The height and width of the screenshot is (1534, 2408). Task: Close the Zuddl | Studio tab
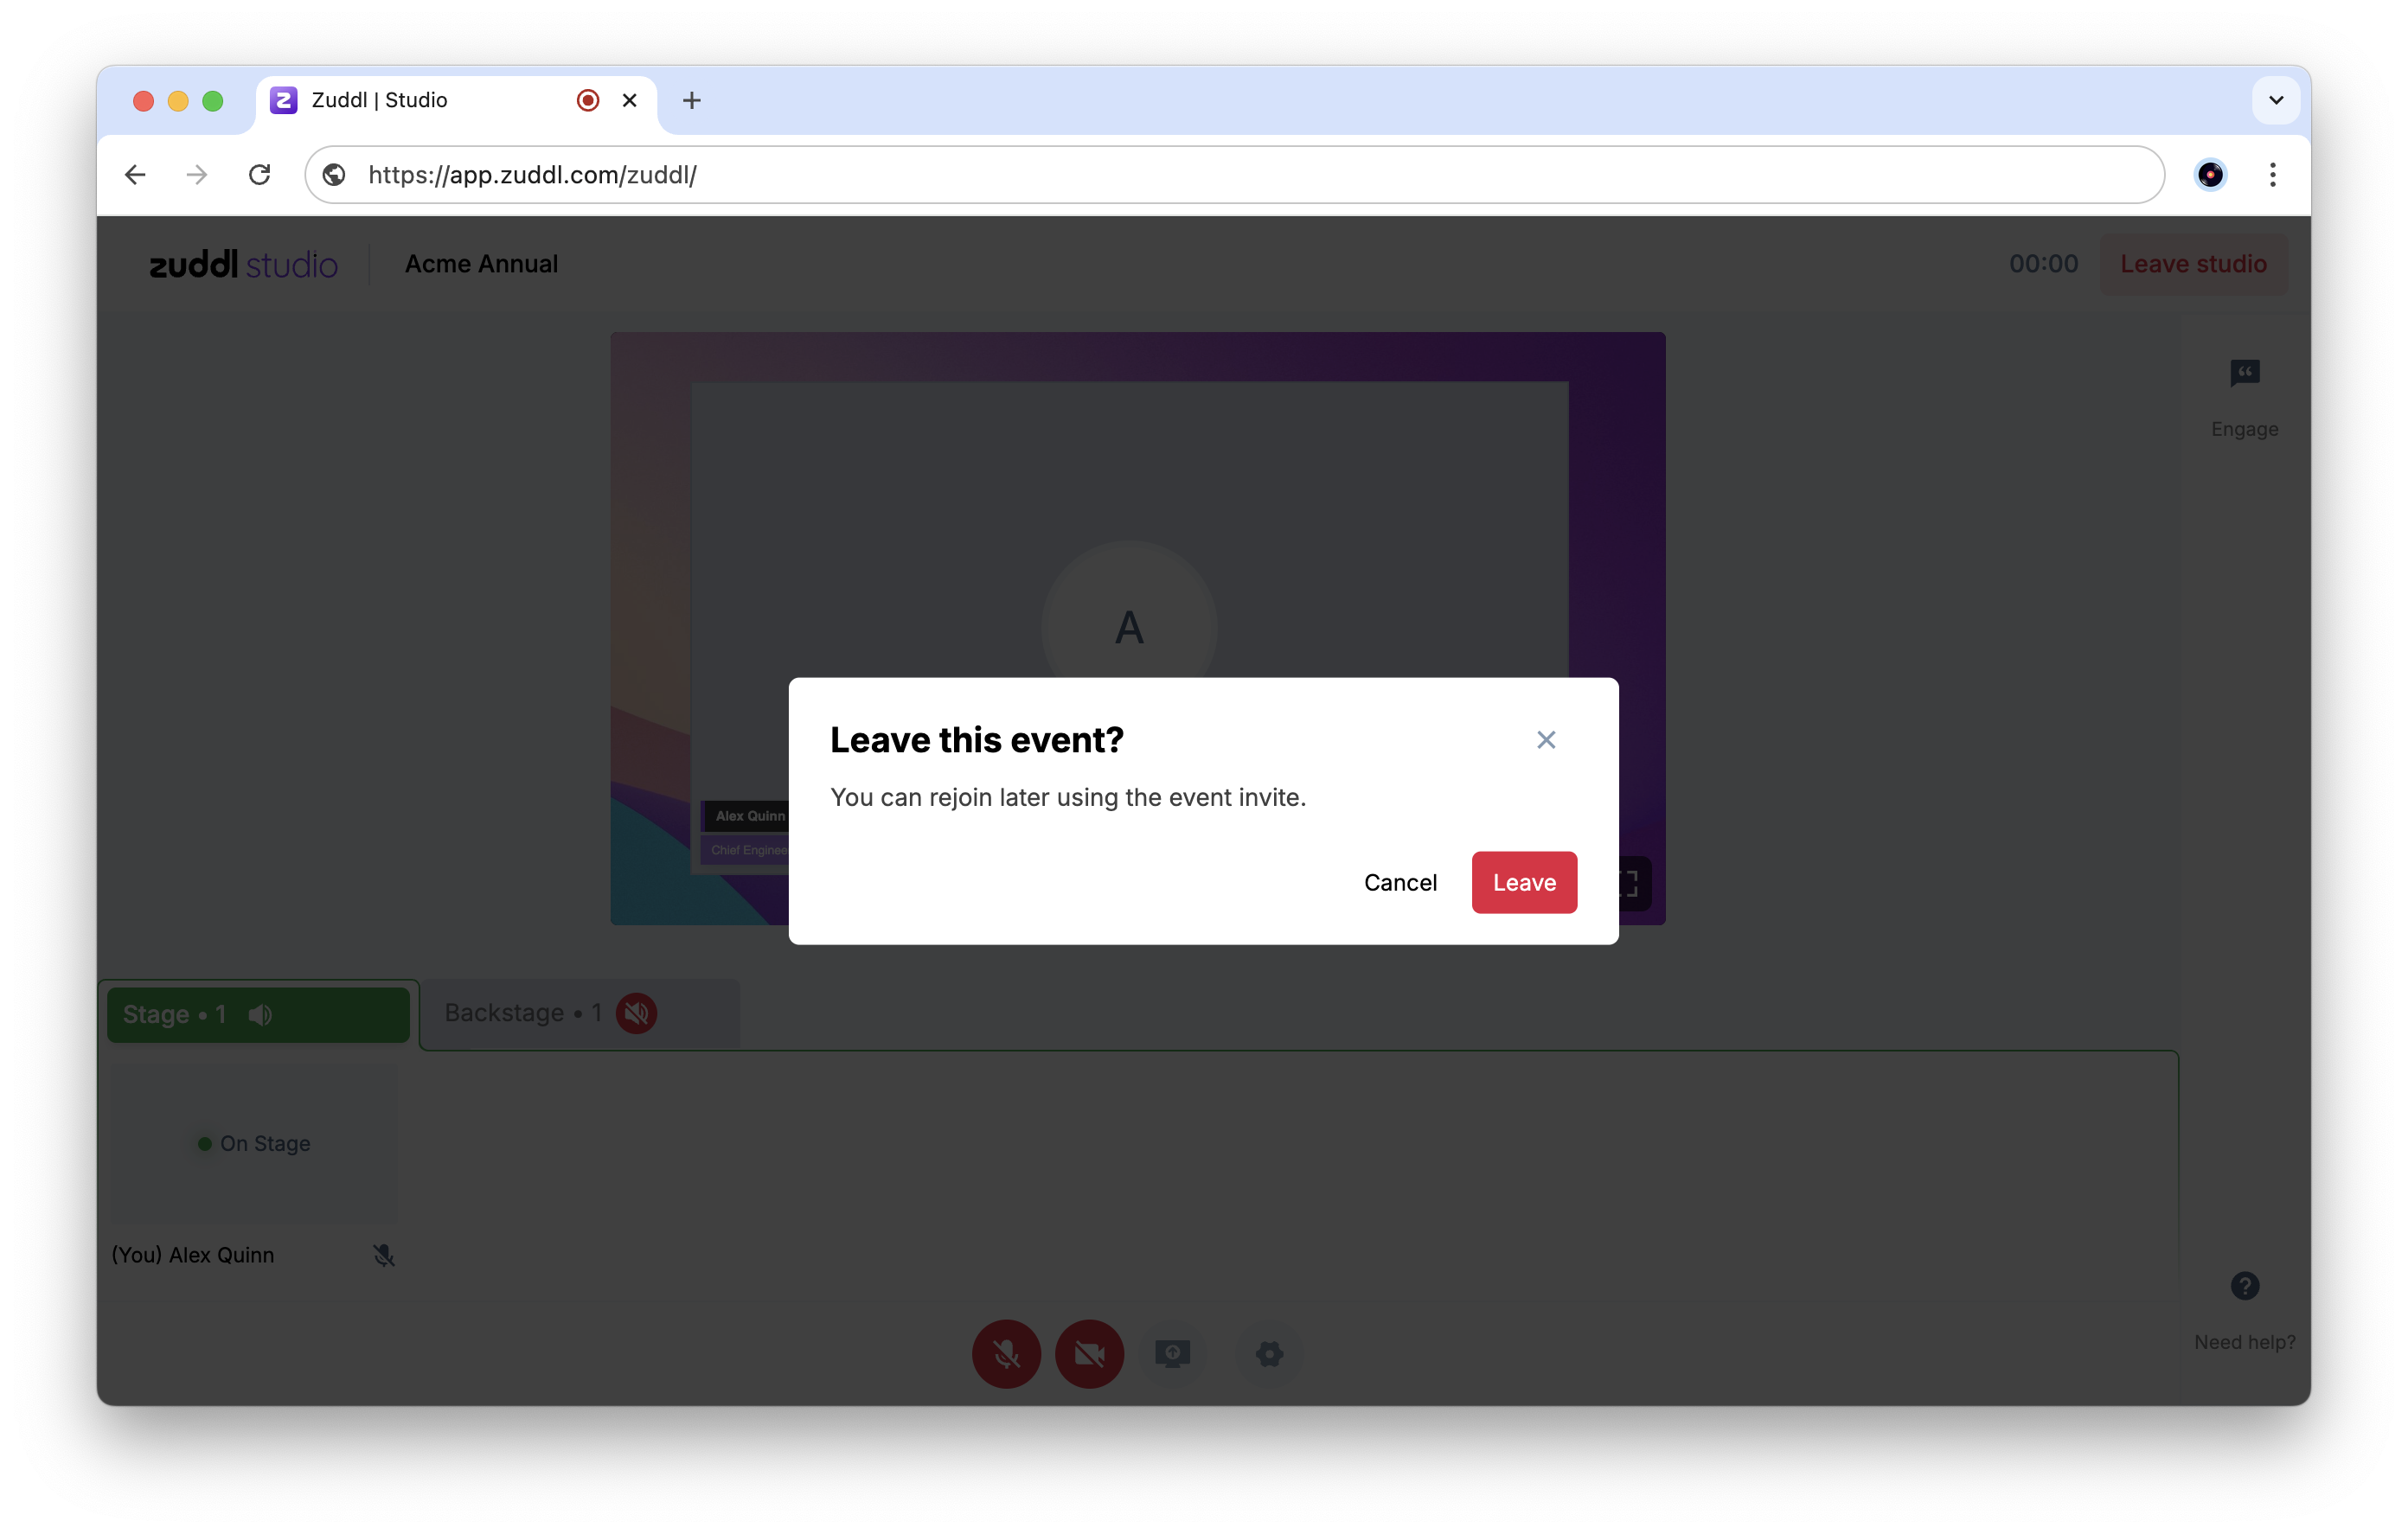click(629, 100)
